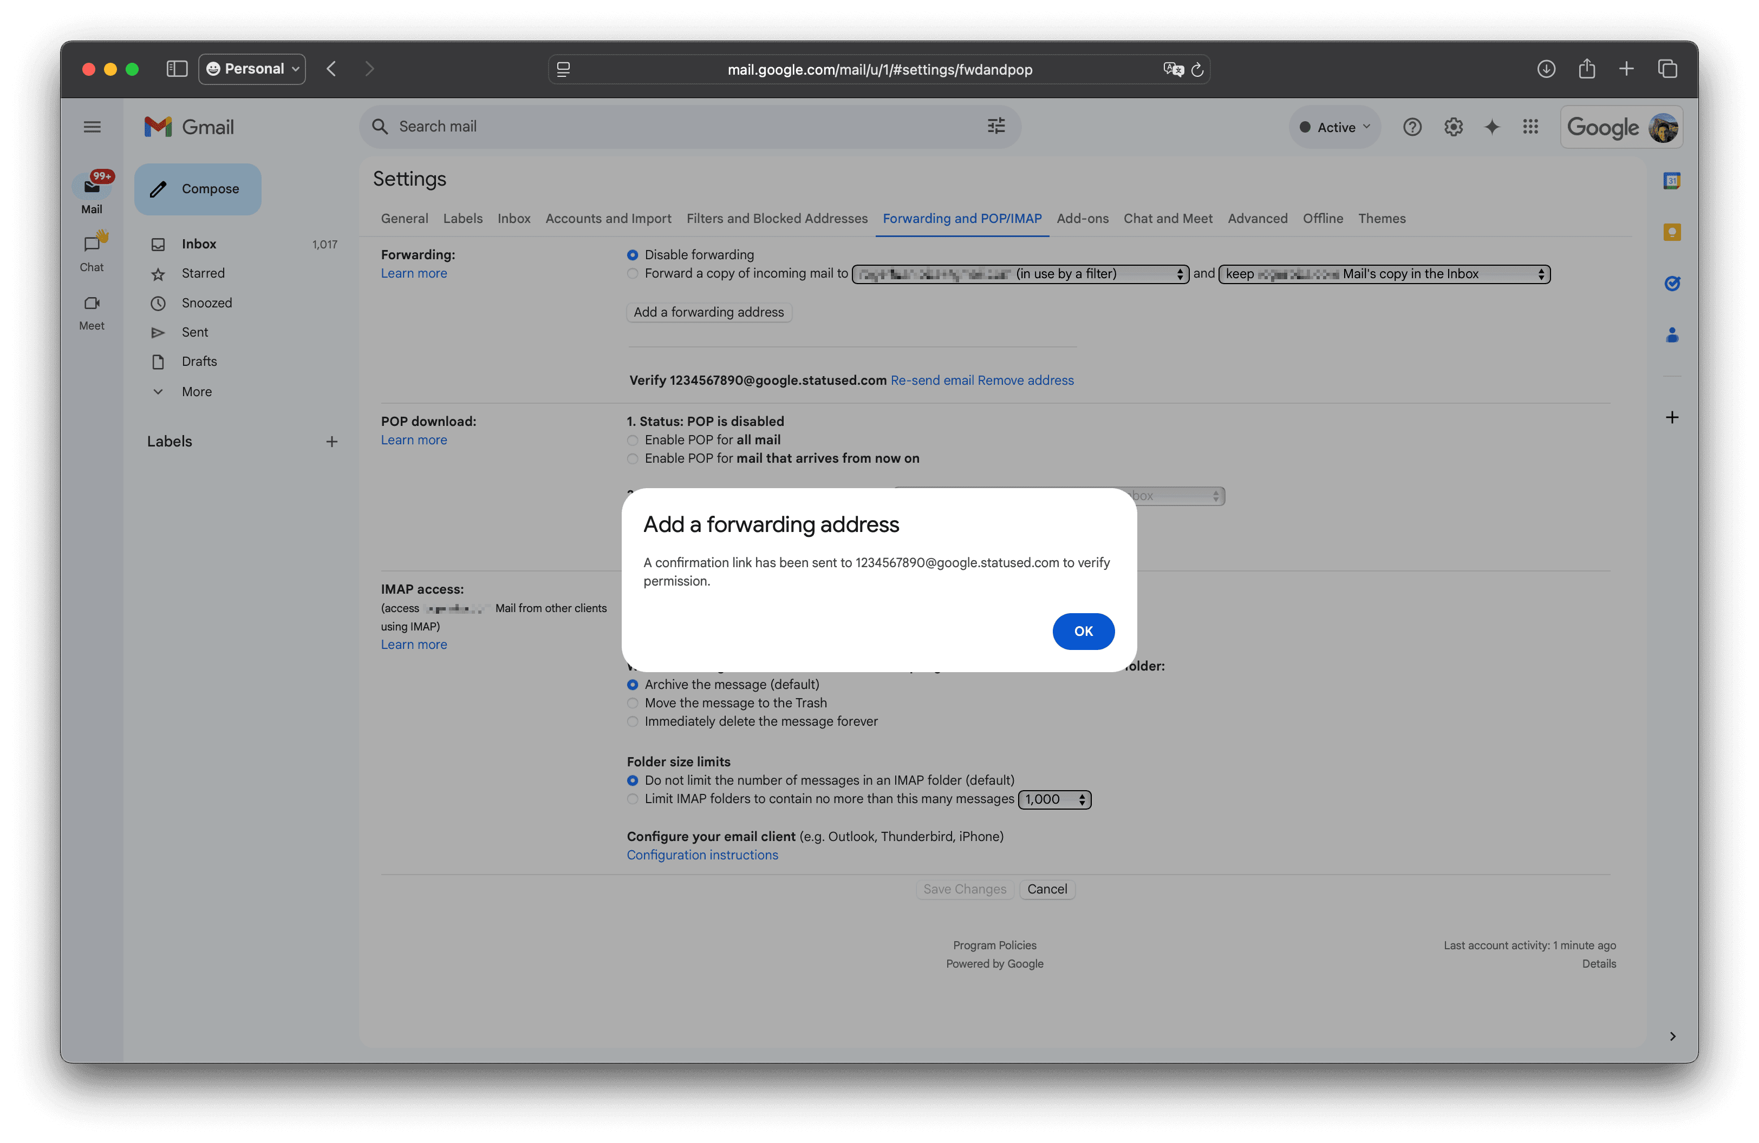Select the Disable forwarding radio button

point(633,255)
